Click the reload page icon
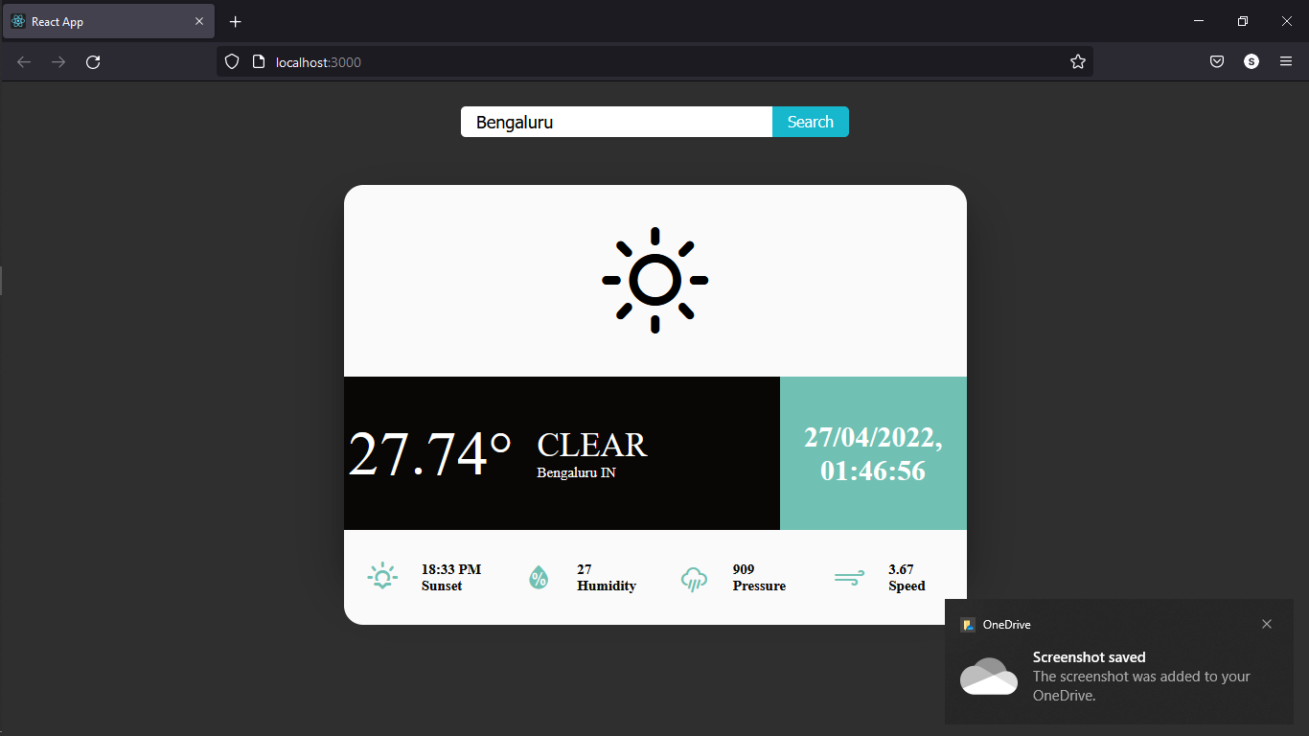Viewport: 1309px width, 736px height. [x=93, y=61]
